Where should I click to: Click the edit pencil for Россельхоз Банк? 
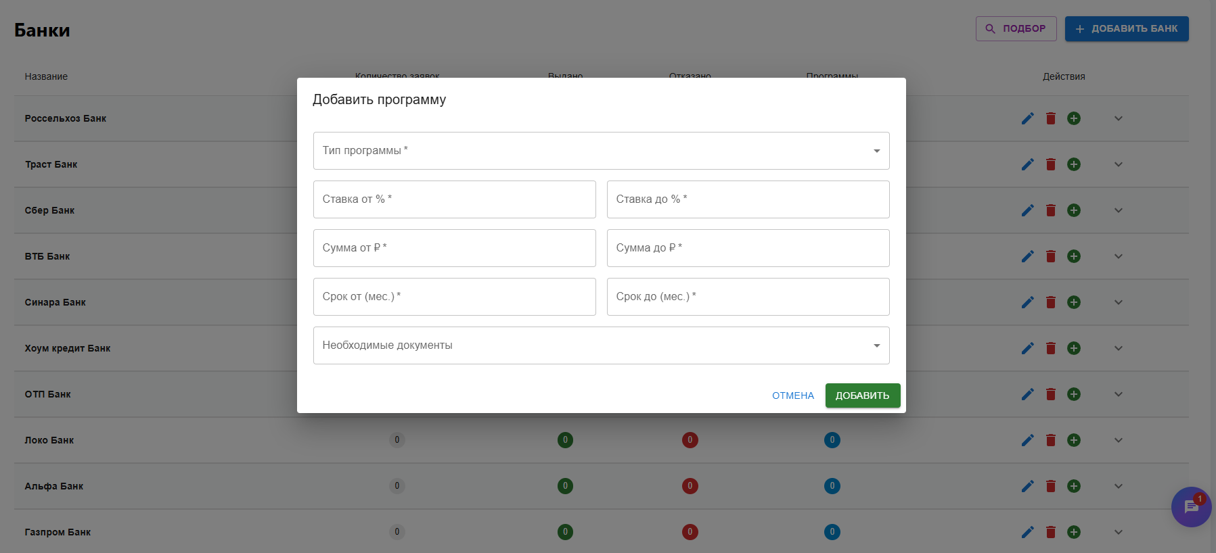[x=1027, y=118]
